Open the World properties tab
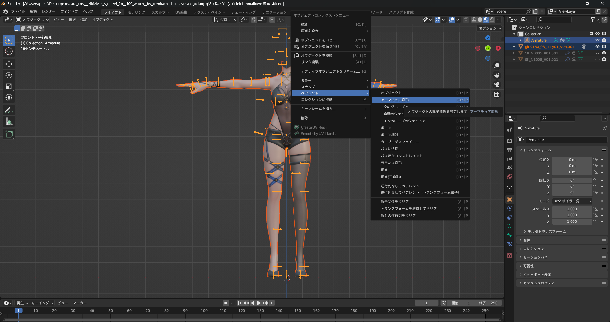 [x=510, y=177]
